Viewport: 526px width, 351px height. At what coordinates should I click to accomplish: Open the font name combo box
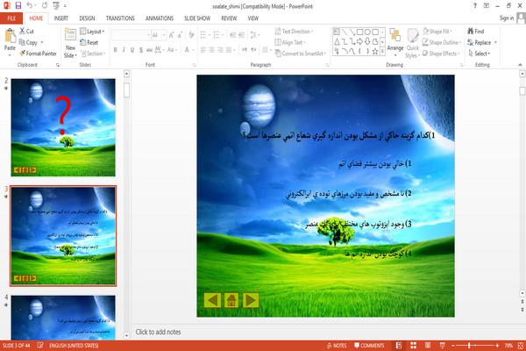point(131,34)
